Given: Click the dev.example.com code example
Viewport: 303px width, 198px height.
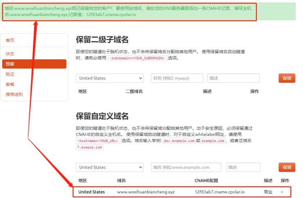Looking at the screenshot, I should point(179,141).
